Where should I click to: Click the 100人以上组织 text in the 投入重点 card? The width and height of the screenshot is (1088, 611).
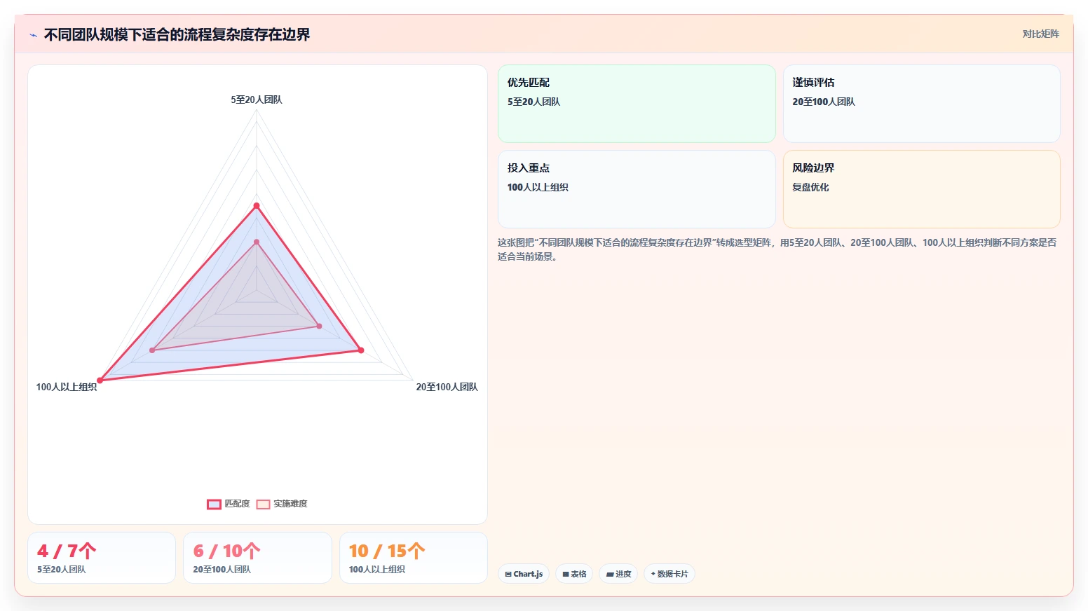(x=538, y=187)
